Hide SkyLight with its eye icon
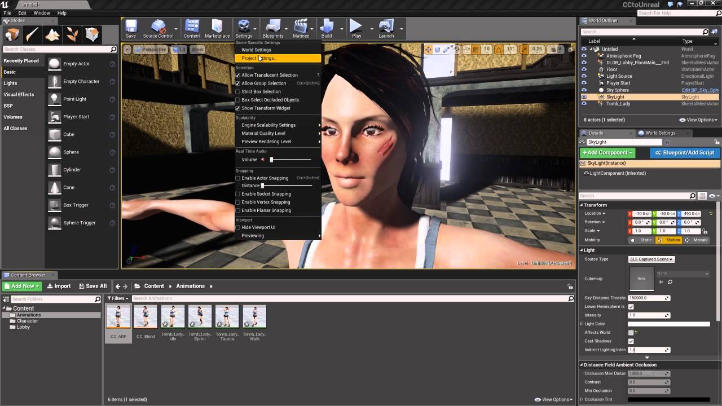The width and height of the screenshot is (722, 406). (584, 97)
